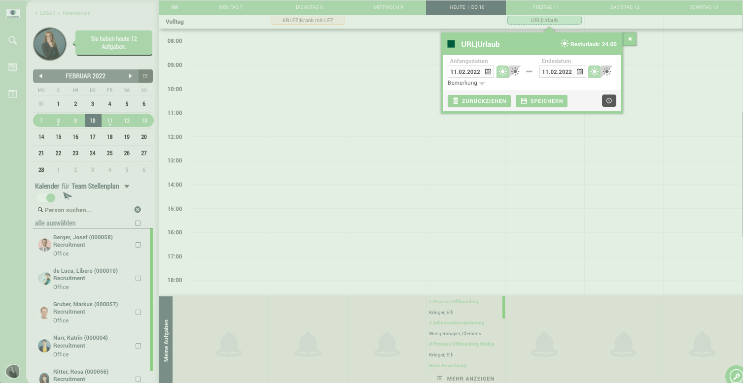Clear the person search using the X icon
This screenshot has width=743, height=383.
(138, 209)
